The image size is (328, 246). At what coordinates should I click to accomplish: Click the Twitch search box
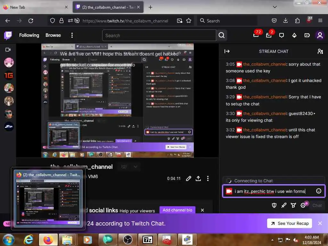159,35
